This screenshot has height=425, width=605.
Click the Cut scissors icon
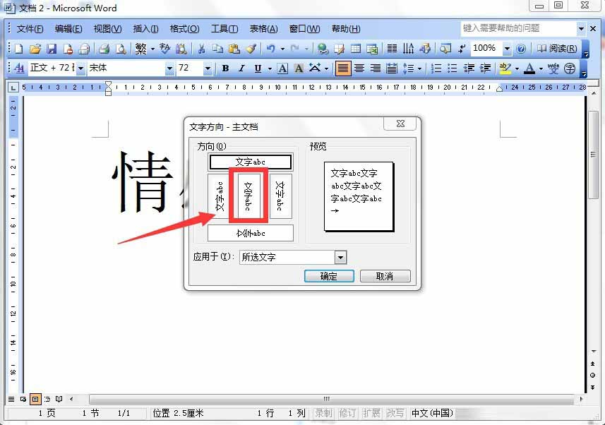pyautogui.click(x=201, y=49)
